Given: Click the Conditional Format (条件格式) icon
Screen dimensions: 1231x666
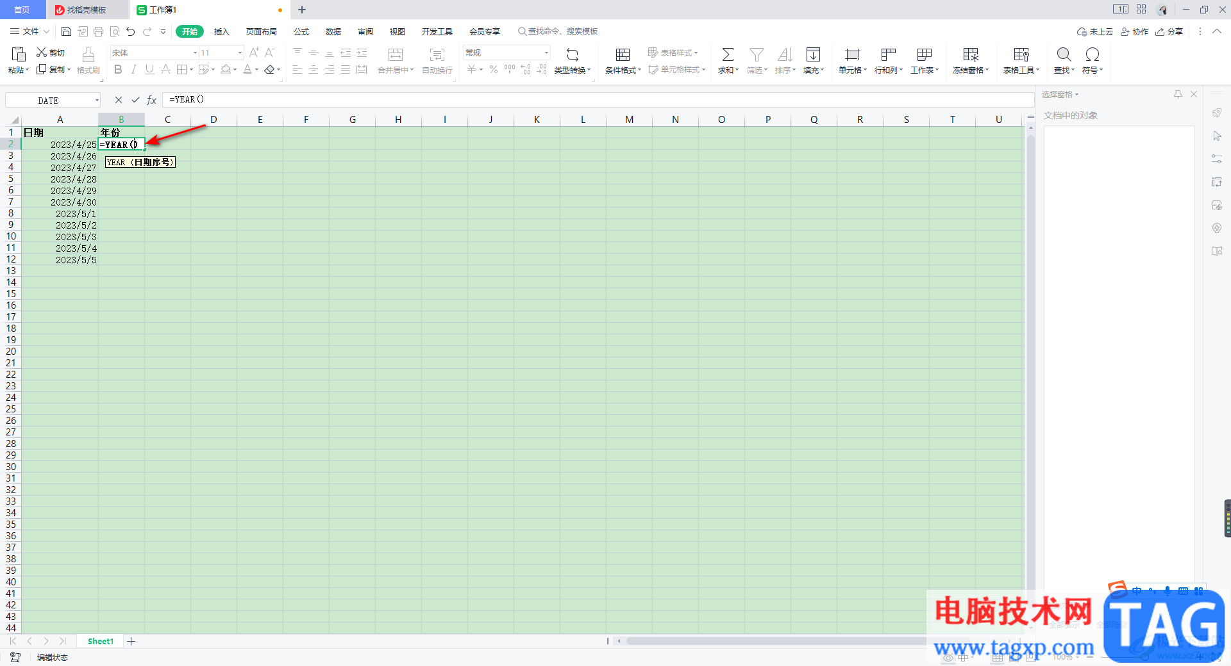Looking at the screenshot, I should (x=623, y=54).
